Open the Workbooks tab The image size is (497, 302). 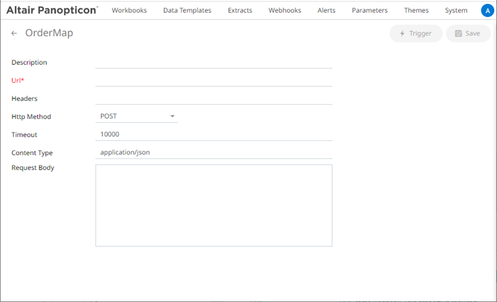coord(129,10)
